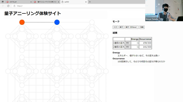Close the 220730.pdf tab
Screen dimensions: 183x102
click(x=31, y=2)
